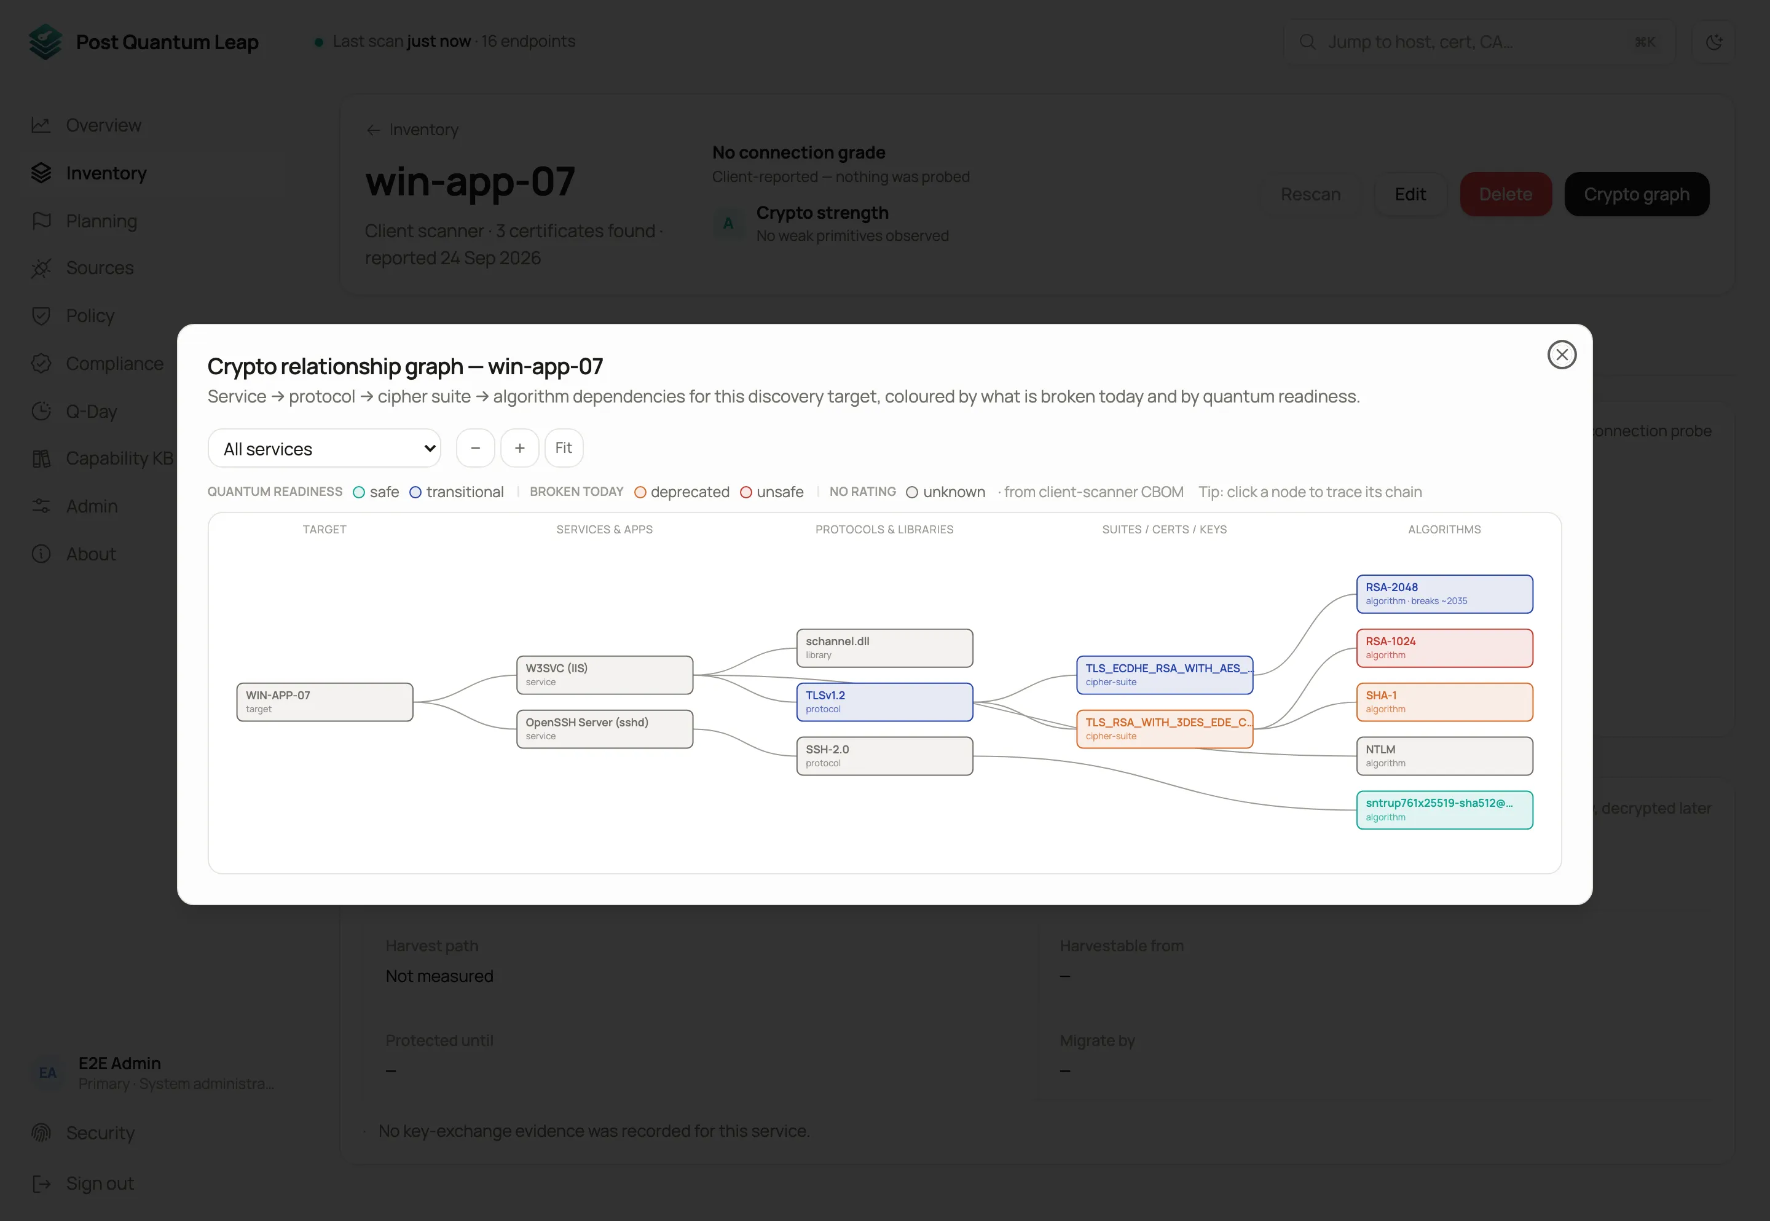Click the Admin sliders icon
The height and width of the screenshot is (1221, 1770).
[41, 506]
